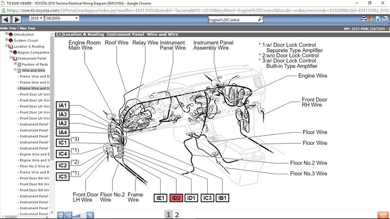Open the model year 2010 dropdown
Image resolution: width=390 pixels, height=219 pixels.
pos(36,18)
